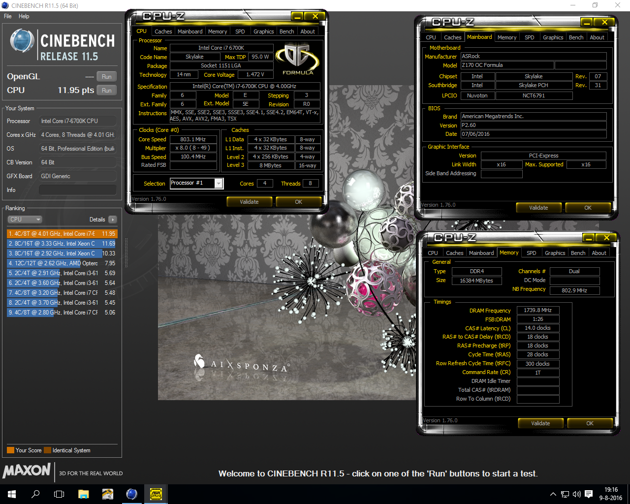Open Bench tab in top-left CPU-Z window
The width and height of the screenshot is (630, 504).
[x=287, y=31]
